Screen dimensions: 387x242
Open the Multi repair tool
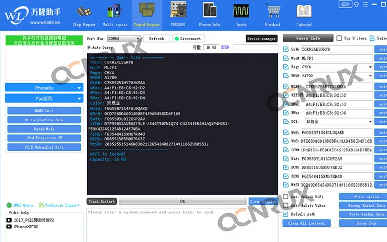pyautogui.click(x=115, y=15)
